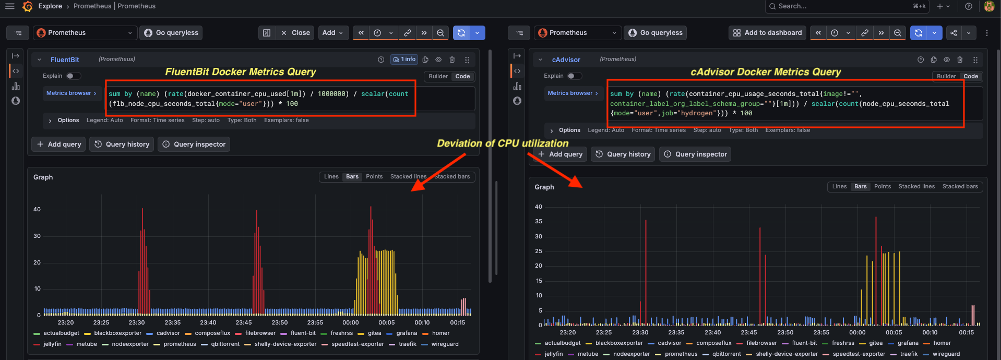This screenshot has width=1001, height=360.
Task: Duplicate the cAdvisor query
Action: click(x=934, y=59)
